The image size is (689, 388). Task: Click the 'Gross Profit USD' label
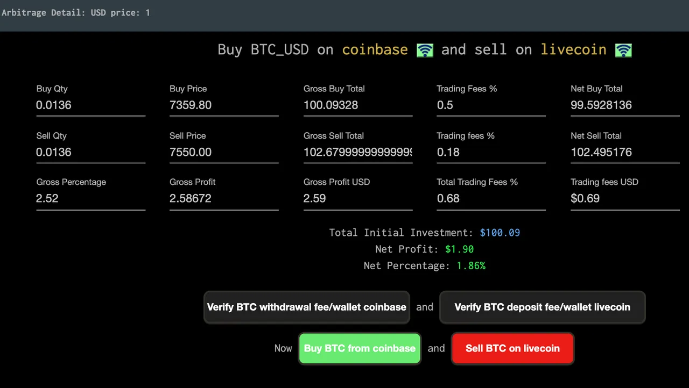337,182
